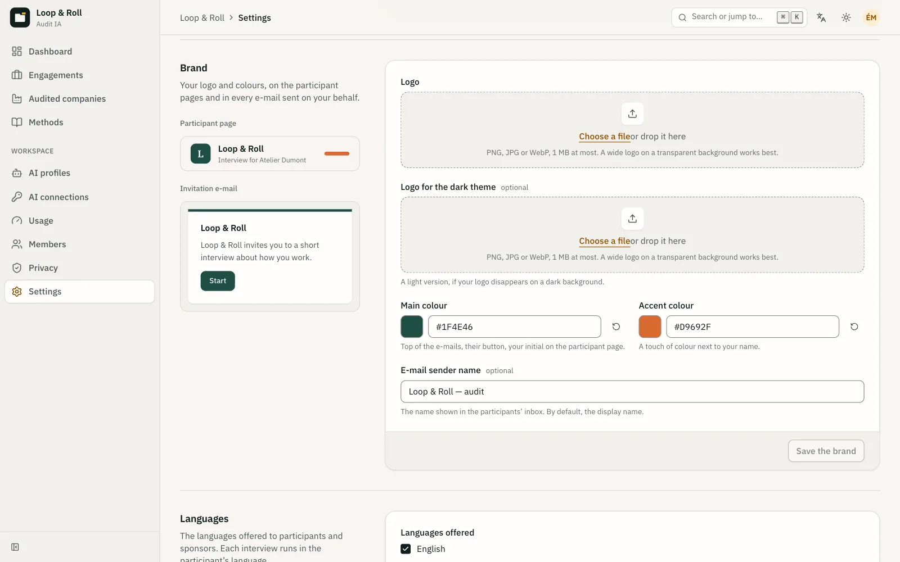
Task: Open the Privacy page
Action: point(79,268)
